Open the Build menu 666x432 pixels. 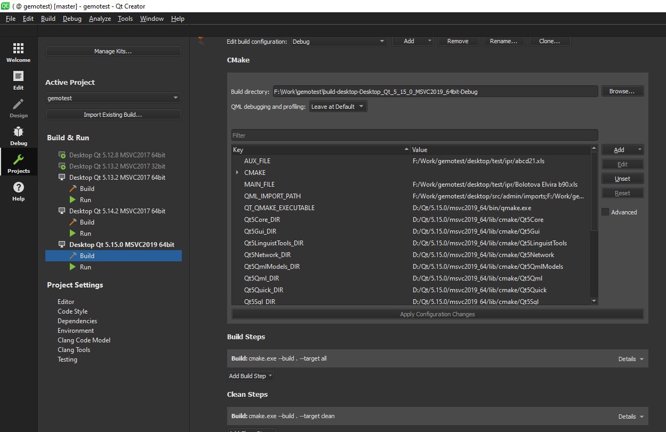48,19
